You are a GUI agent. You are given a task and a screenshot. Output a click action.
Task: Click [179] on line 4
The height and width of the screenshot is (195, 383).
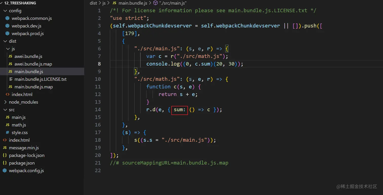click(x=130, y=34)
